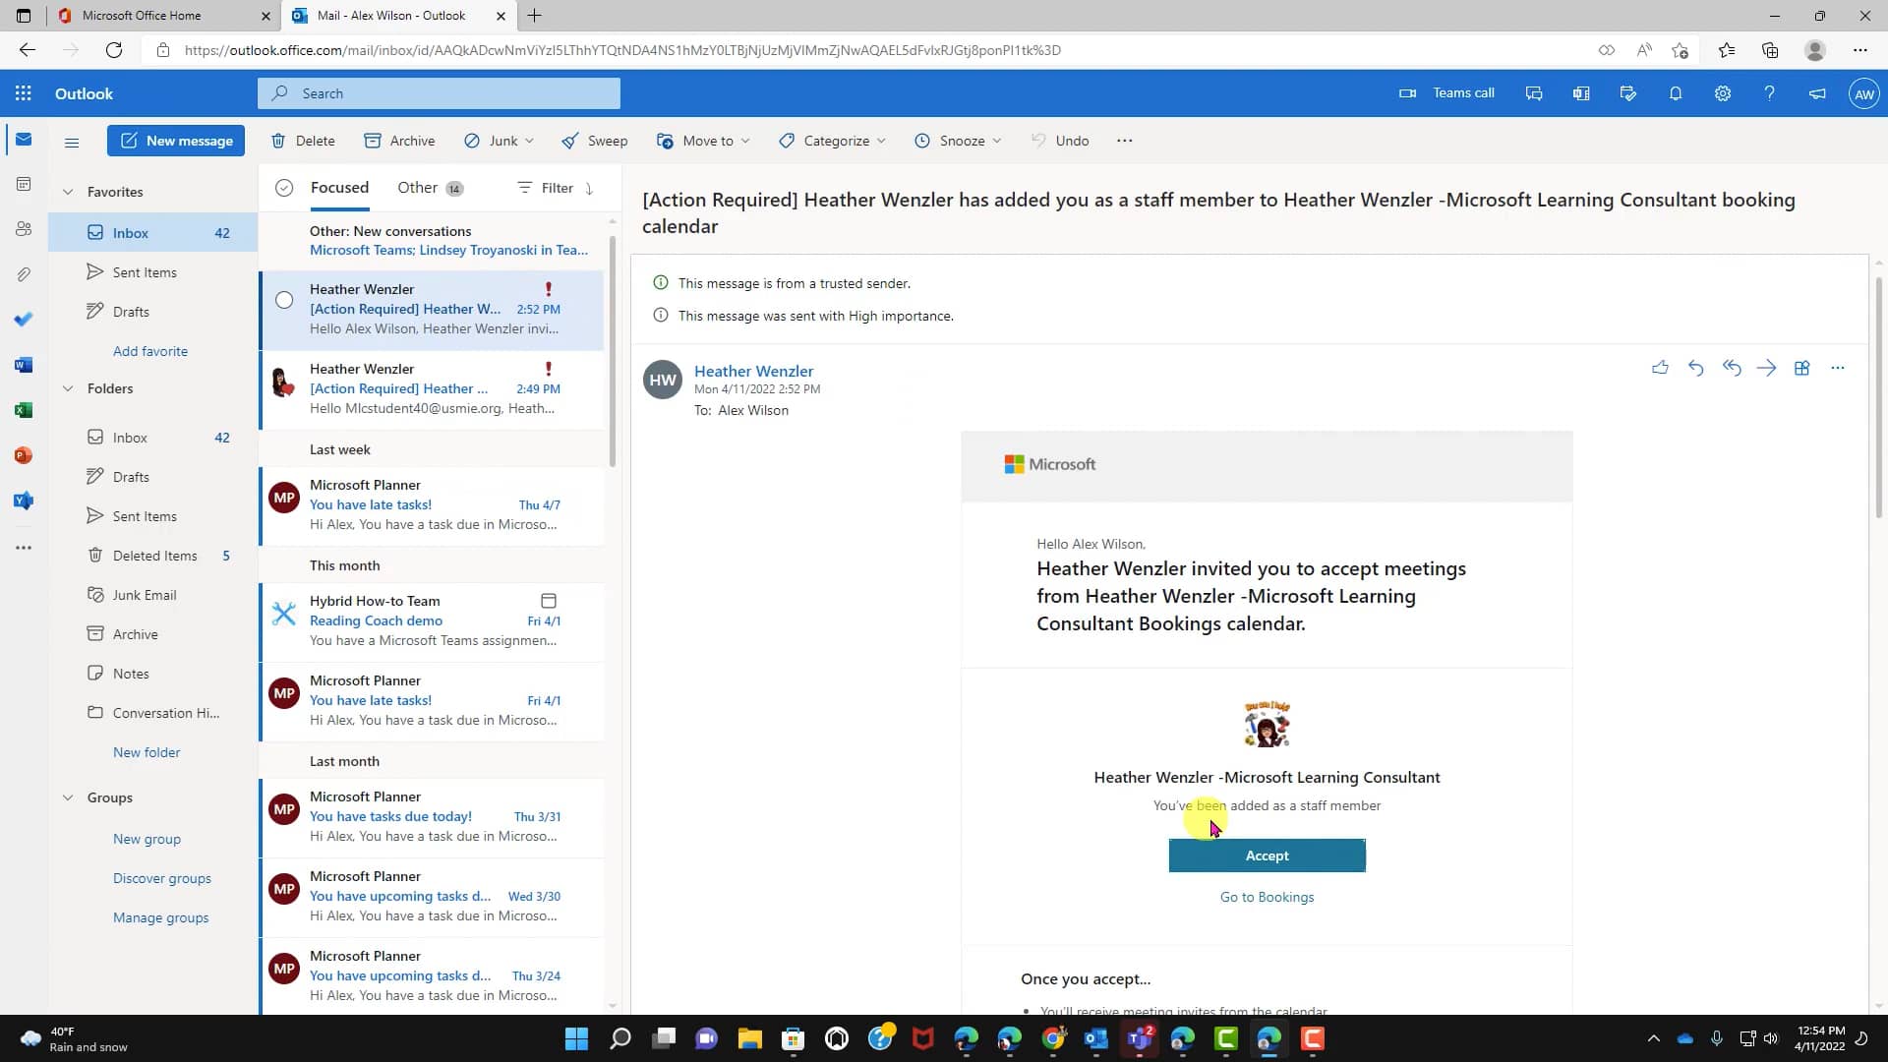Expand the Snooze dropdown
The height and width of the screenshot is (1062, 1888).
coord(997,142)
